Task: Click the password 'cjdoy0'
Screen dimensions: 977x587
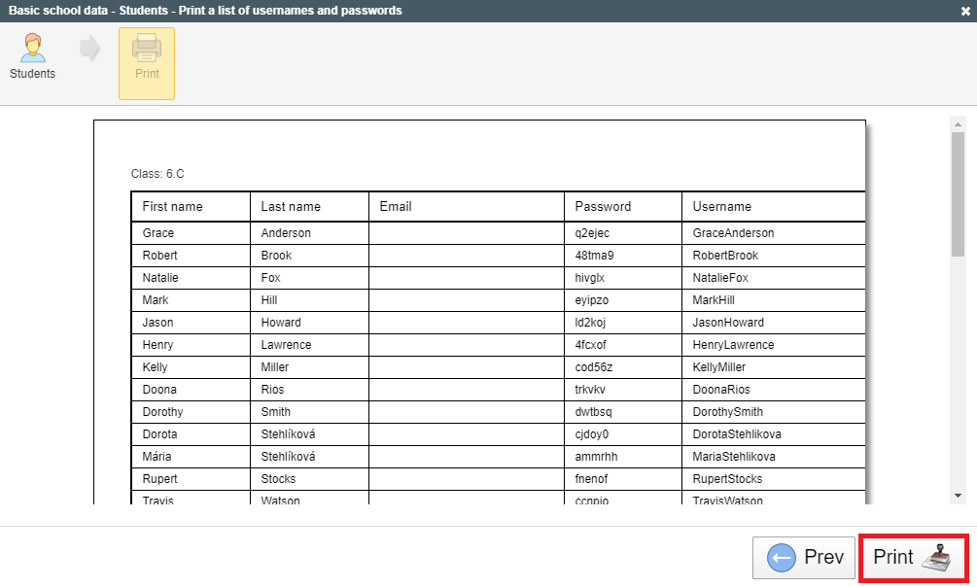Action: click(592, 435)
